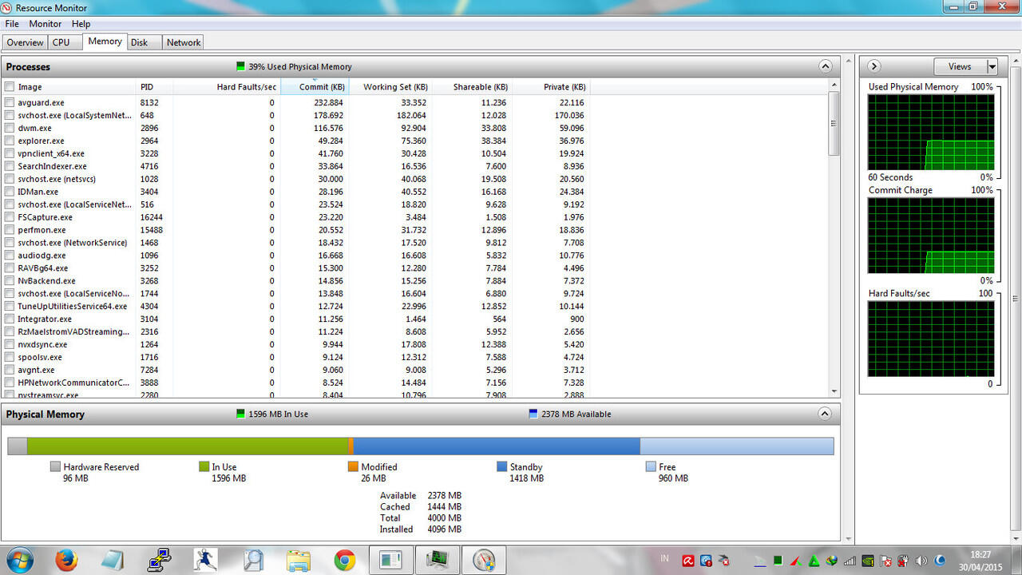Open the Monitor menu
1022x575 pixels.
[46, 24]
